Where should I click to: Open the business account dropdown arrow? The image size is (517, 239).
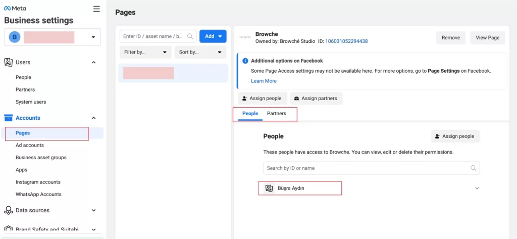tap(93, 37)
